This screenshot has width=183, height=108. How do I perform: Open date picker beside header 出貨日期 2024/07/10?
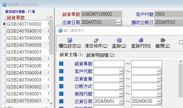point(119,22)
